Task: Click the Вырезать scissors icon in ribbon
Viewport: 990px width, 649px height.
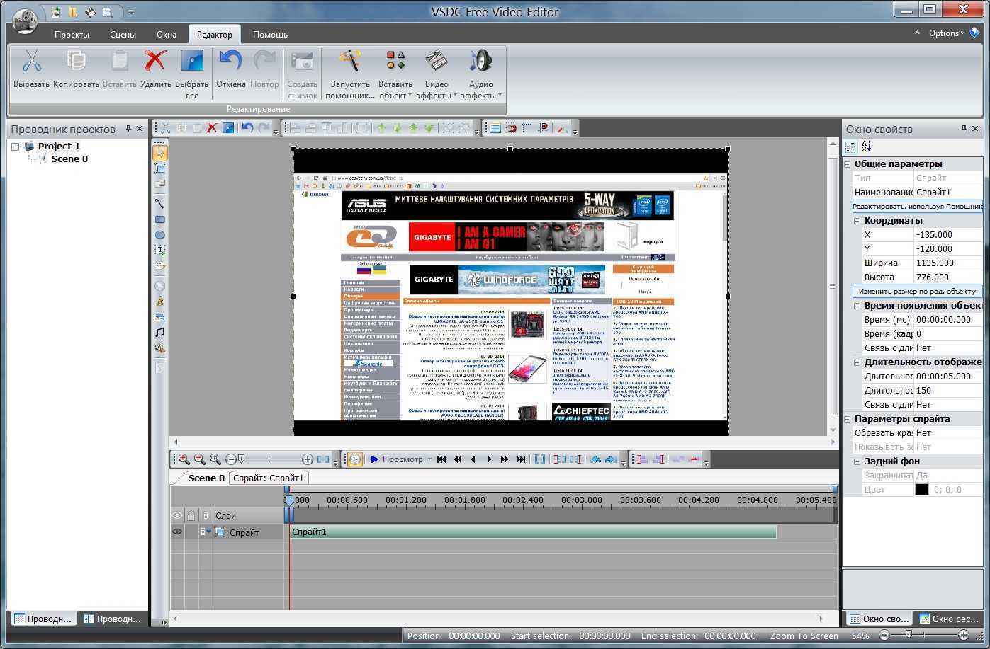Action: (31, 61)
